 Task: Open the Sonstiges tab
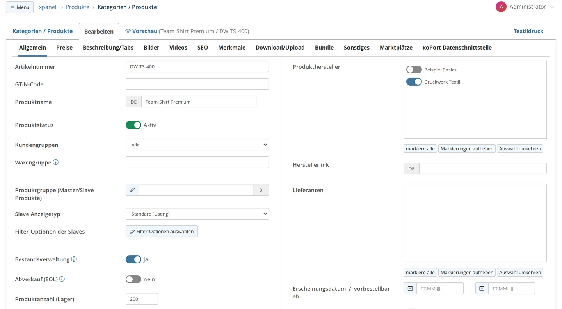click(x=357, y=48)
